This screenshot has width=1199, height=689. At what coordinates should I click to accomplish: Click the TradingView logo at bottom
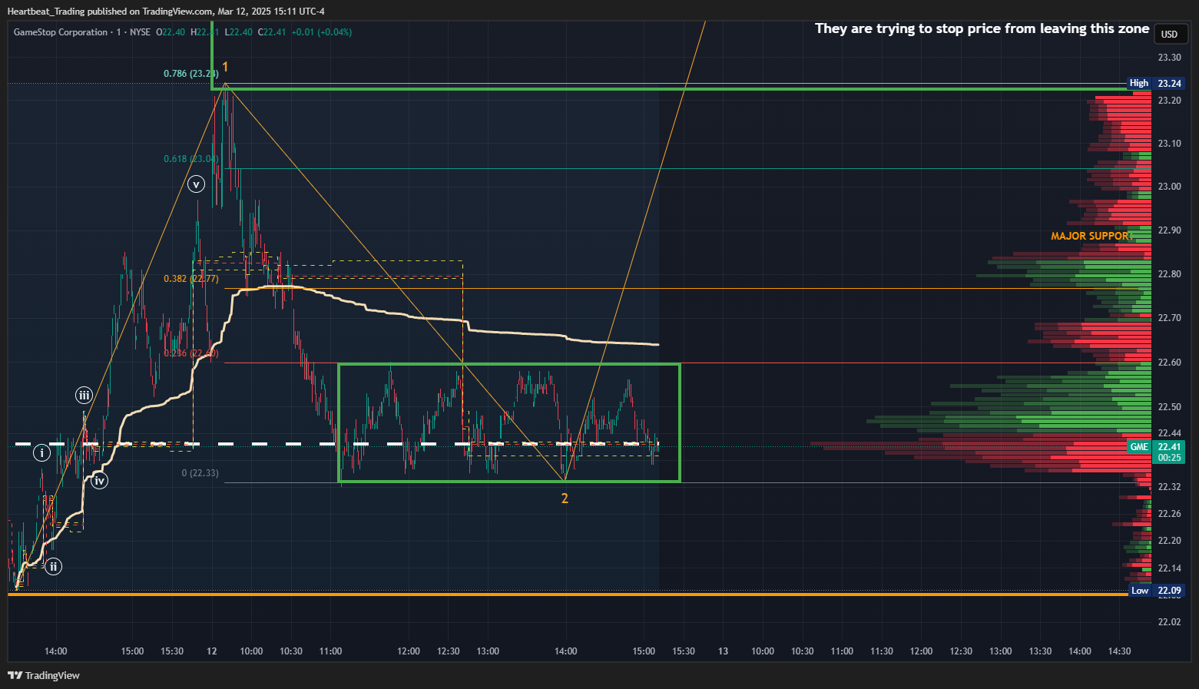[x=44, y=676]
